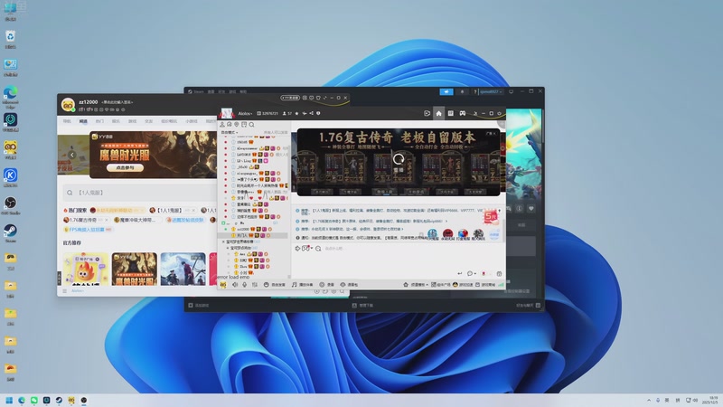This screenshot has width=723, height=407.
Task: Click 自由发言 button in bottom bar
Action: click(275, 285)
